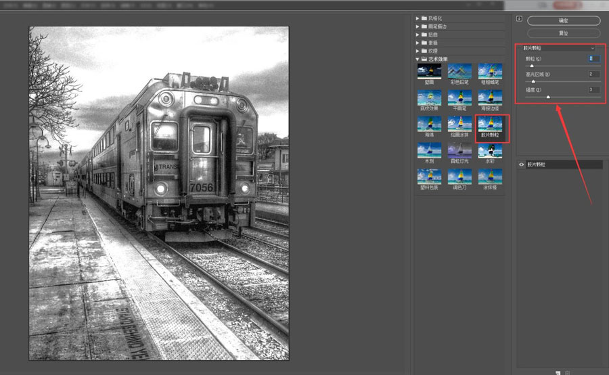The height and width of the screenshot is (375, 609).
Task: Click the 复位 (Reset) button
Action: [x=564, y=33]
